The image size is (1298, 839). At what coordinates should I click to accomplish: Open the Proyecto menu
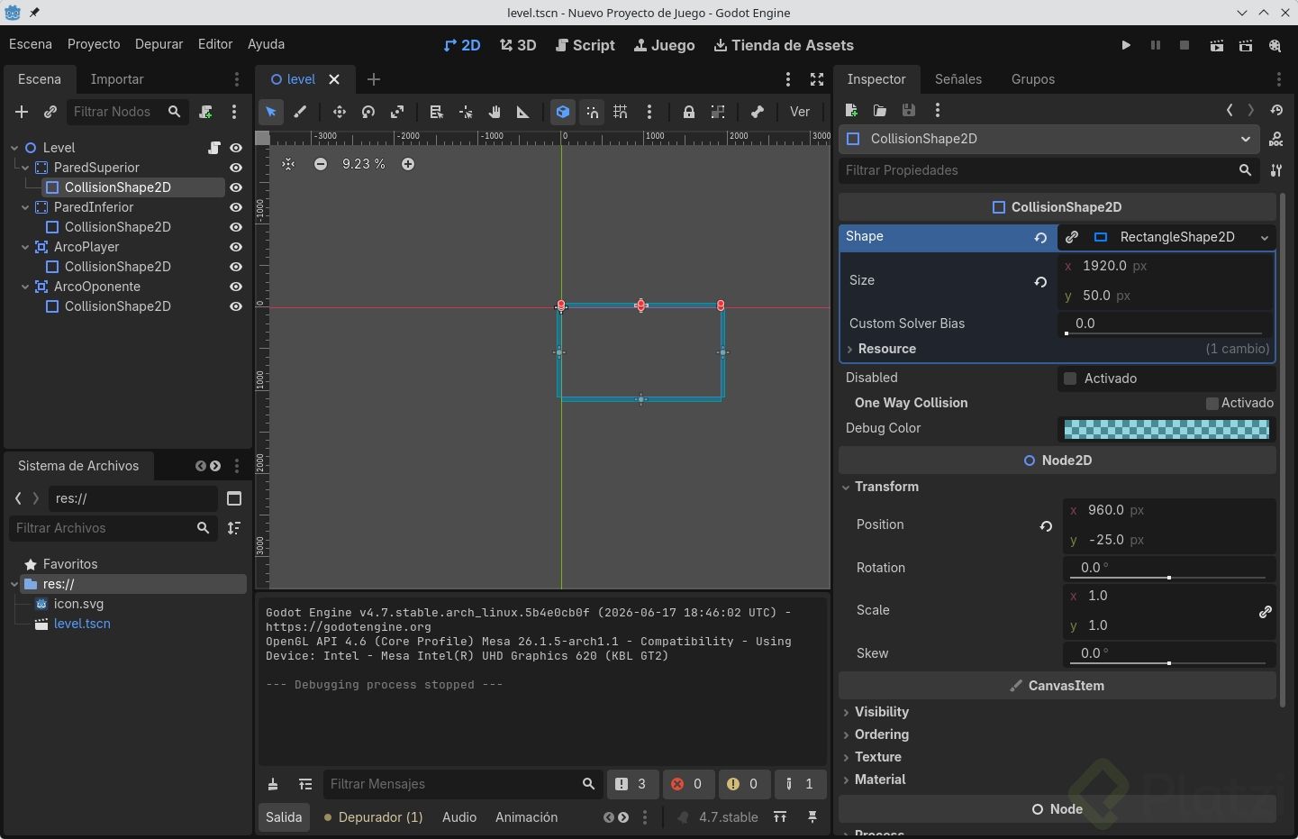(x=94, y=44)
